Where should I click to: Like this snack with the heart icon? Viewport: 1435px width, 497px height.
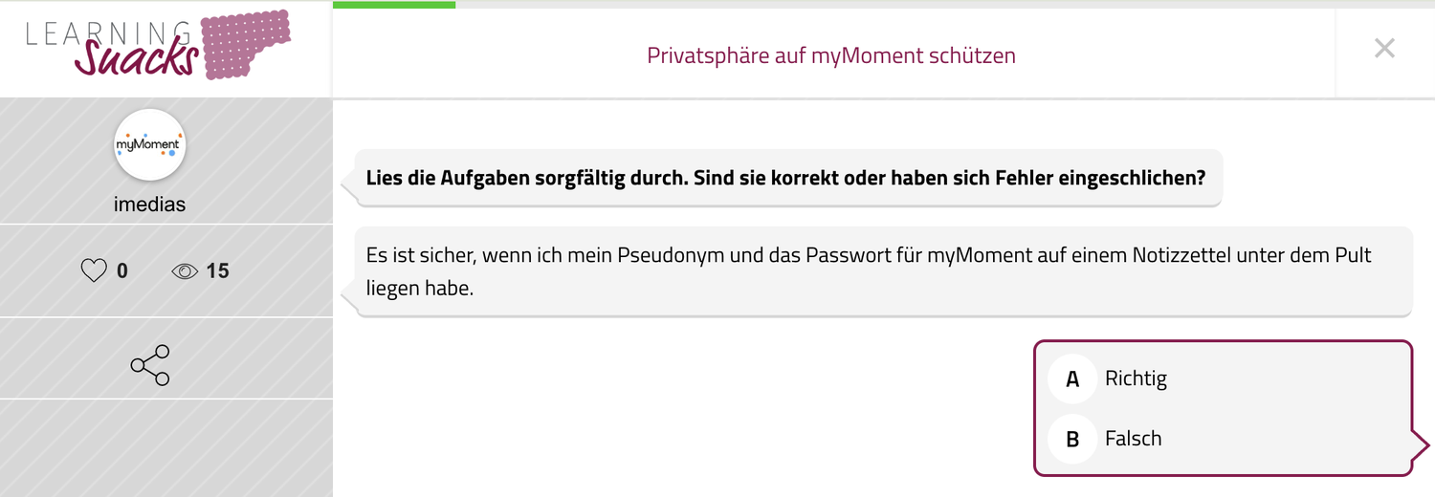coord(94,271)
